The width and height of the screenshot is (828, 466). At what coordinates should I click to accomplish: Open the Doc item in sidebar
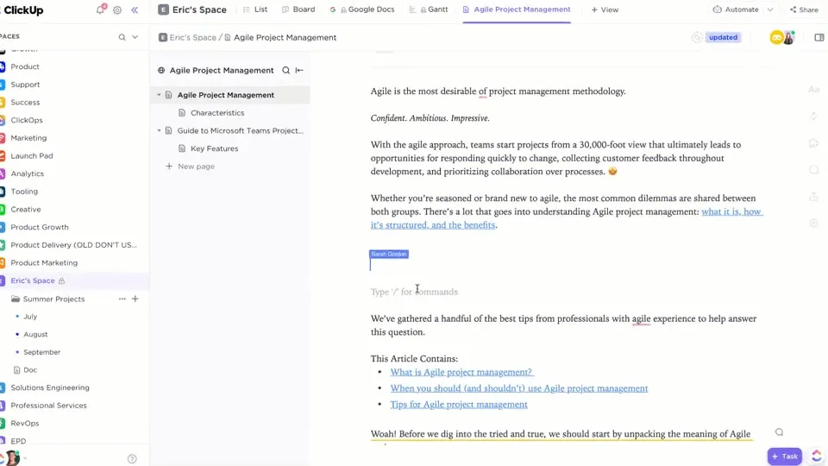pyautogui.click(x=30, y=370)
